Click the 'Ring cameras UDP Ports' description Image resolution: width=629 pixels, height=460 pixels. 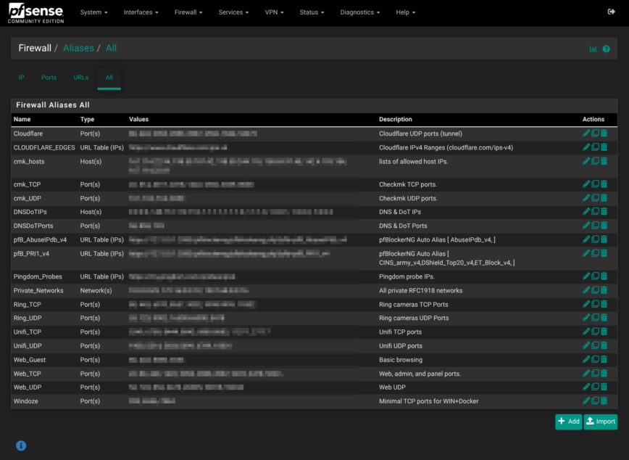(414, 318)
